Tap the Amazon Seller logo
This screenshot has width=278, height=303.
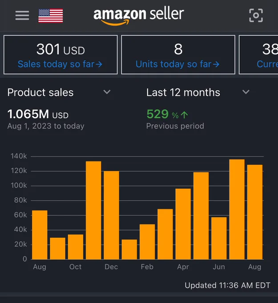point(138,16)
